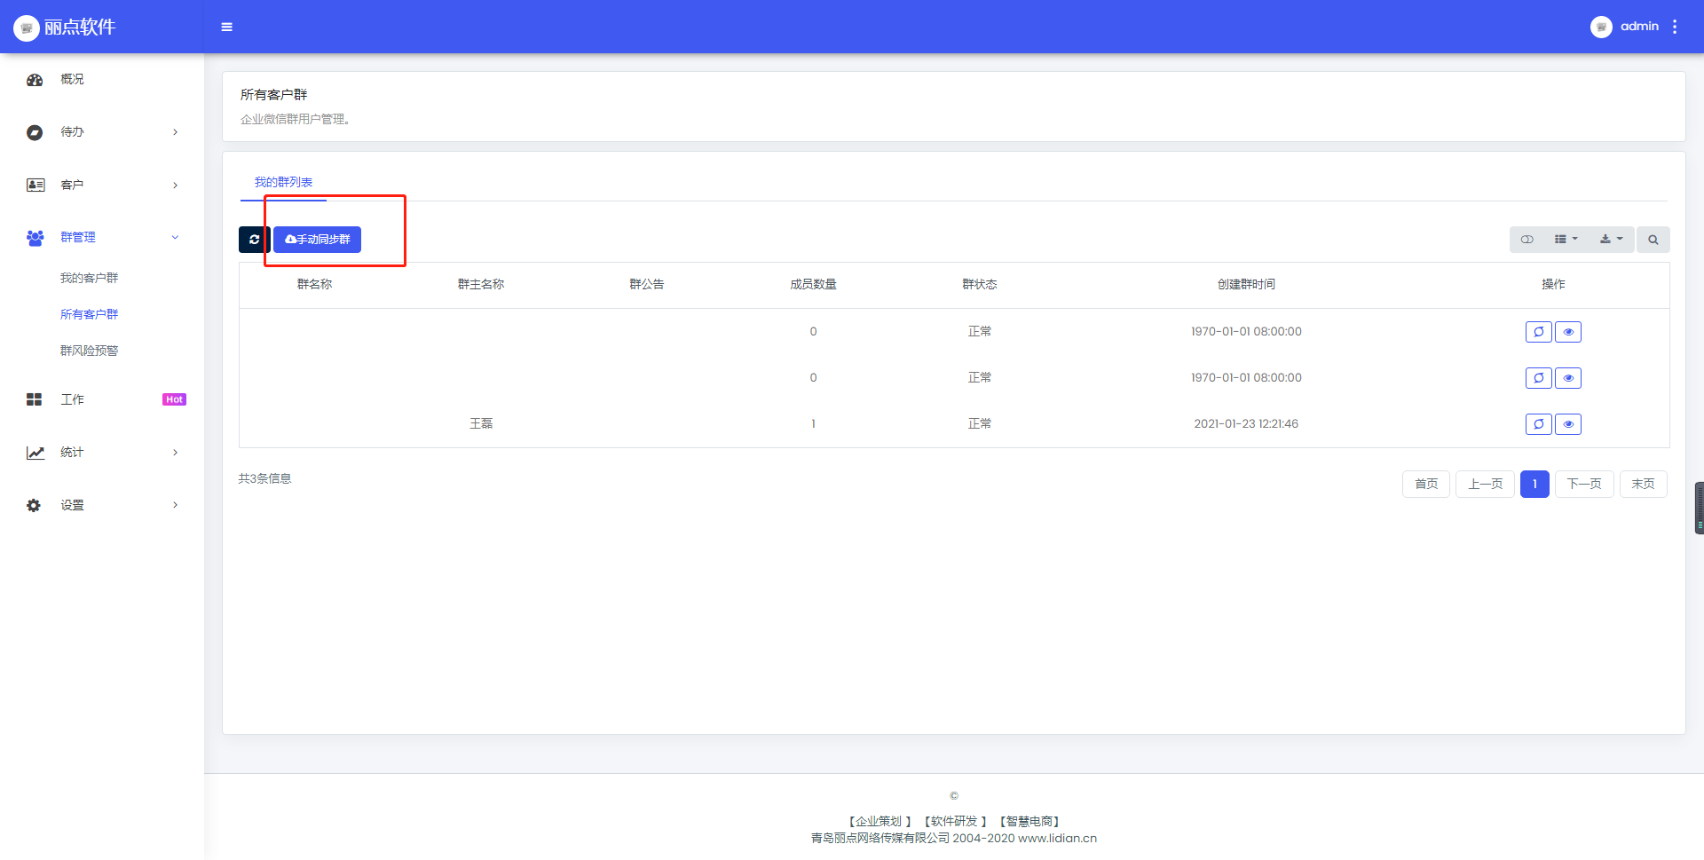This screenshot has height=860, width=1704.
Task: Click the admin username label
Action: click(1639, 27)
